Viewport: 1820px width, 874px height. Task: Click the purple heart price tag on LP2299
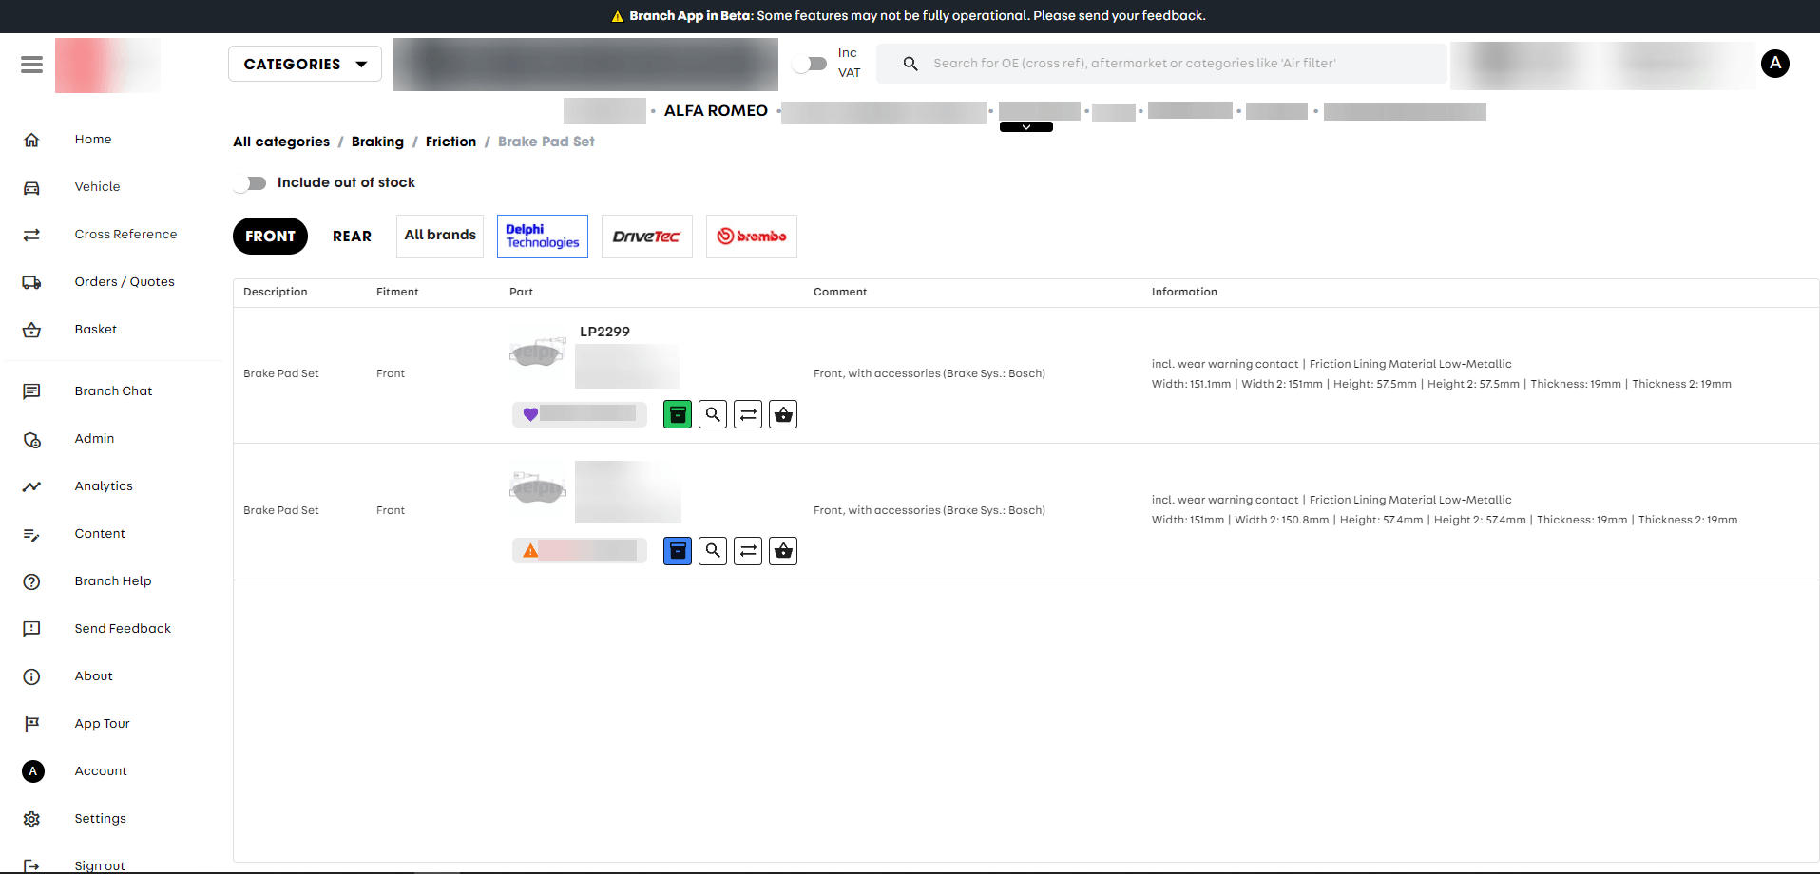580,414
